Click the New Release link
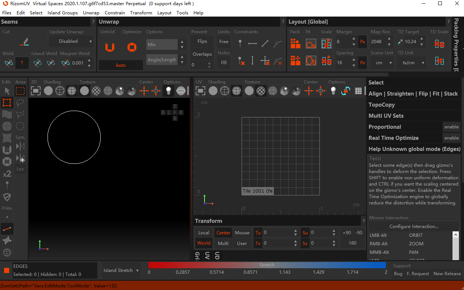Image resolution: width=464 pixels, height=290 pixels. (447, 274)
